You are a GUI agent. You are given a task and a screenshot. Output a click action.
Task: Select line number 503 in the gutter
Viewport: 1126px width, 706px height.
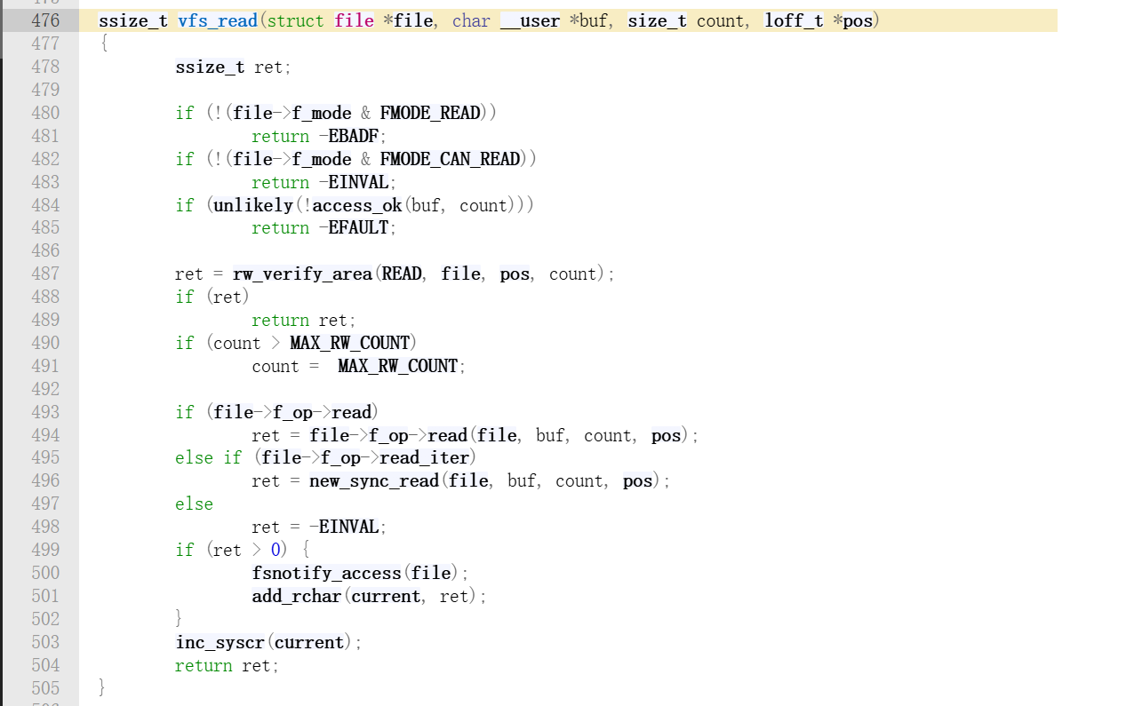click(45, 642)
